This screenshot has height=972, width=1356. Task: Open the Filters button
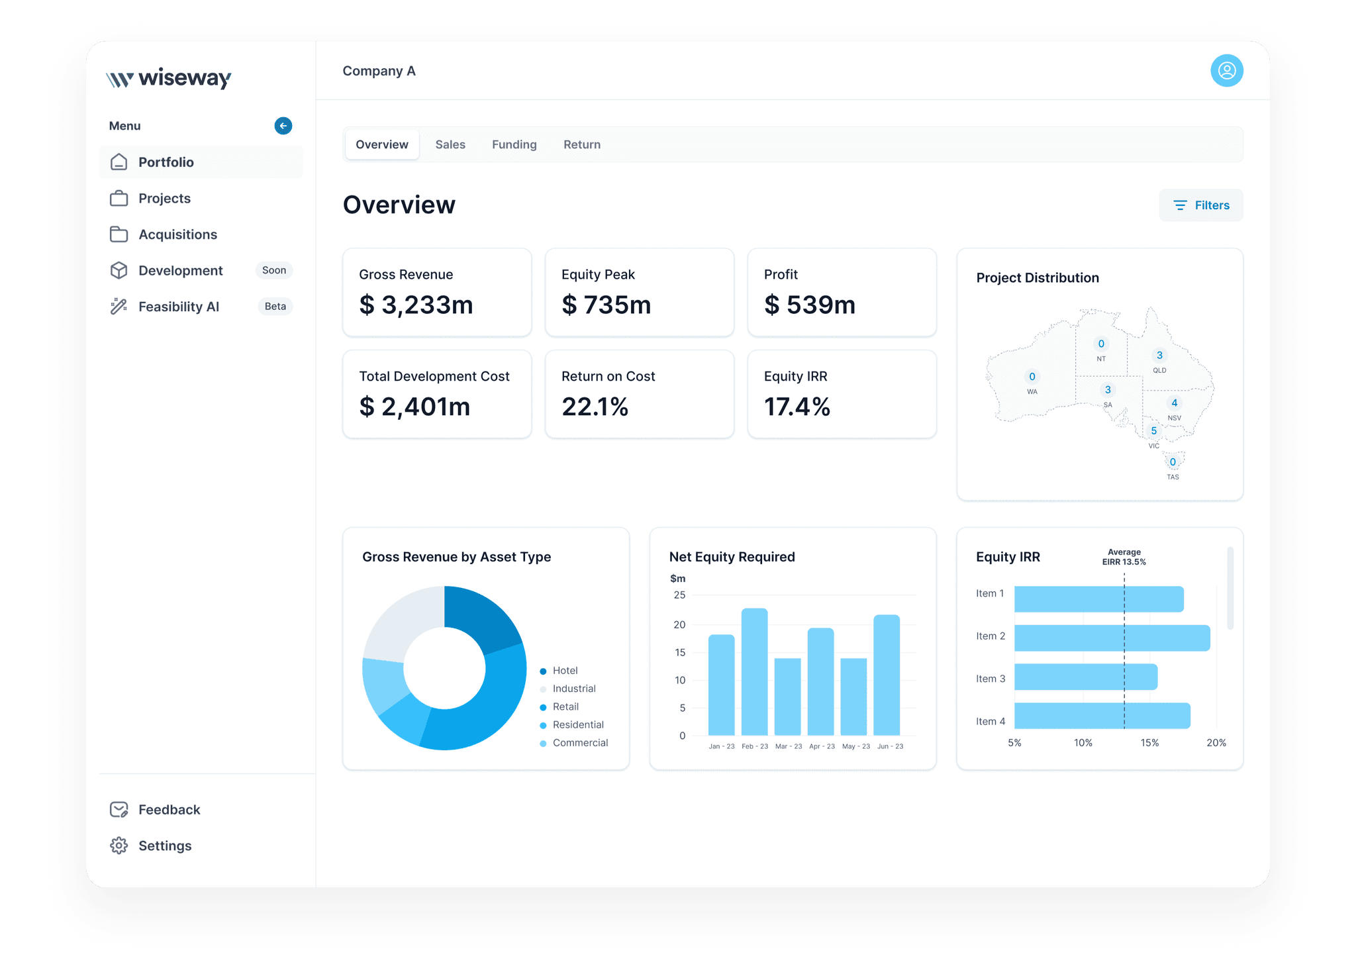[1200, 205]
